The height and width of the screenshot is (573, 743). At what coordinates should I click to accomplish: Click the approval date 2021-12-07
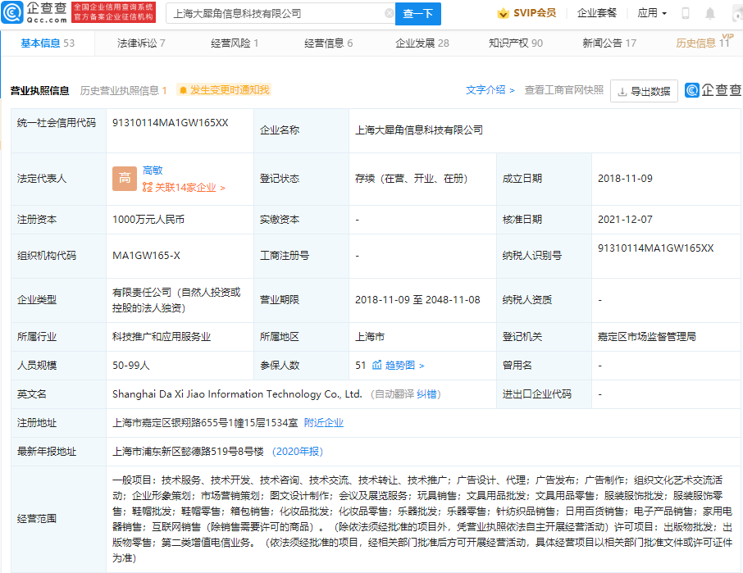coord(625,219)
